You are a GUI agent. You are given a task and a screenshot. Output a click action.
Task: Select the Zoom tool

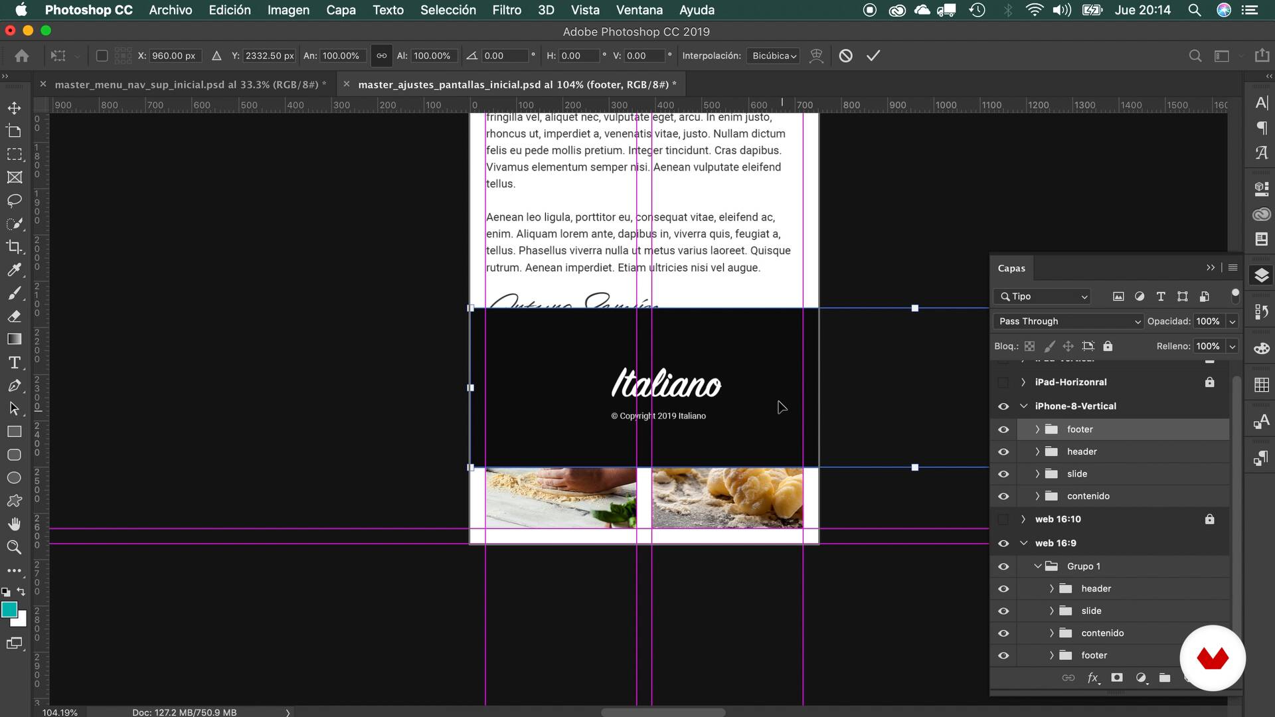(x=14, y=547)
